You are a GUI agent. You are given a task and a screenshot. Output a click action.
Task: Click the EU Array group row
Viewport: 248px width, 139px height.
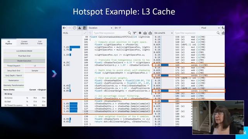[x=24, y=94]
